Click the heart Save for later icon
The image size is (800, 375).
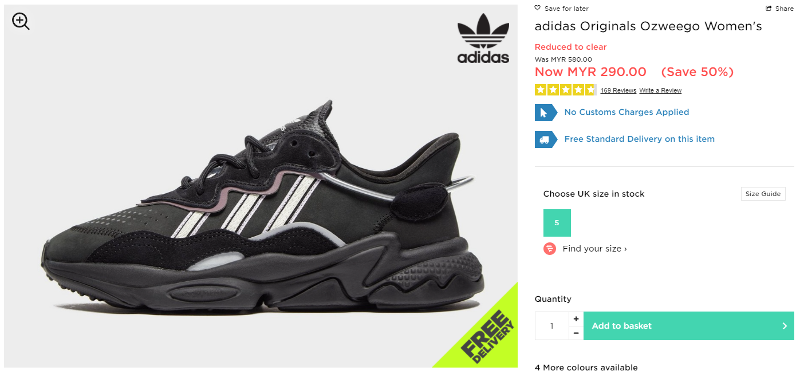[537, 8]
